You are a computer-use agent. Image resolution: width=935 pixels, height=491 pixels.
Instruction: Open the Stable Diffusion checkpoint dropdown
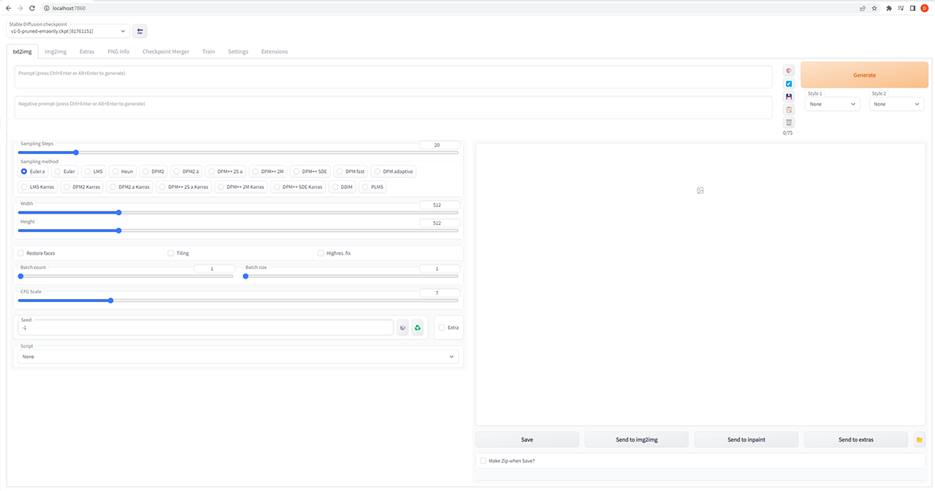(x=69, y=31)
